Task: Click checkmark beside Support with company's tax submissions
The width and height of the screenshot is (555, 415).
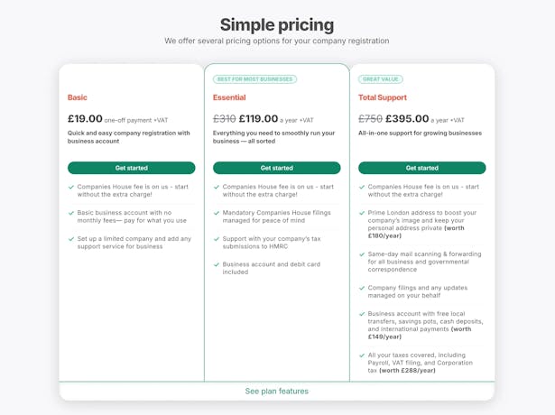Action: pyautogui.click(x=217, y=239)
